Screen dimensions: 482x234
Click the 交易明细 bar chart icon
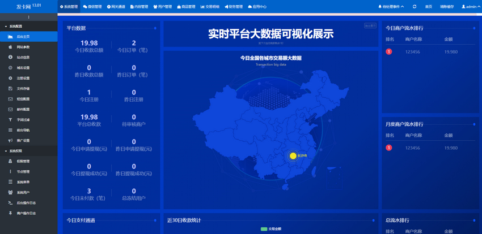202,7
